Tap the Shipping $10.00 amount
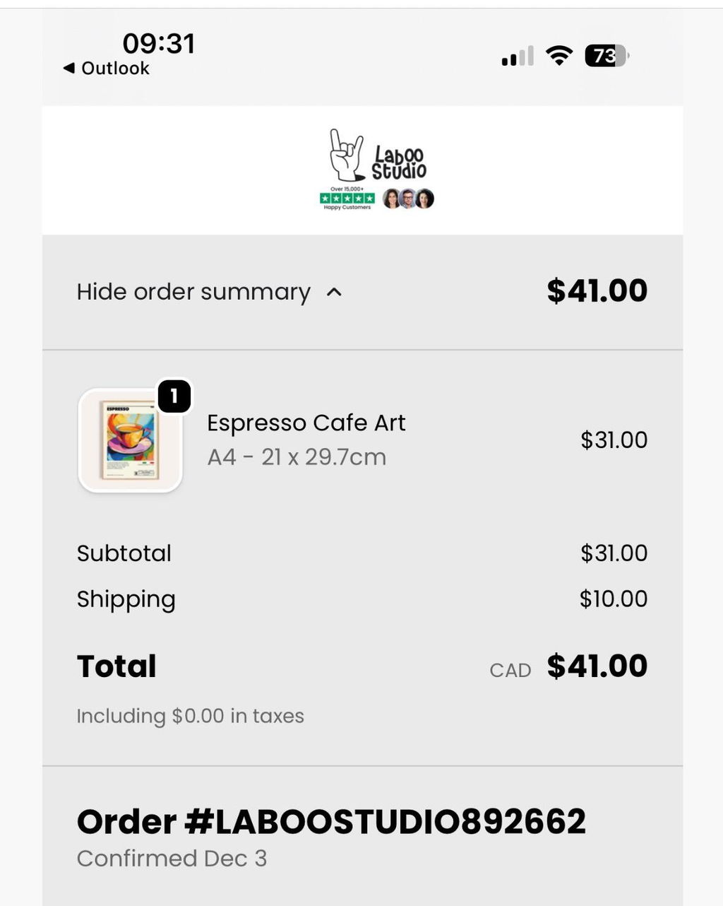Screen dimensions: 723x906 click(x=614, y=599)
